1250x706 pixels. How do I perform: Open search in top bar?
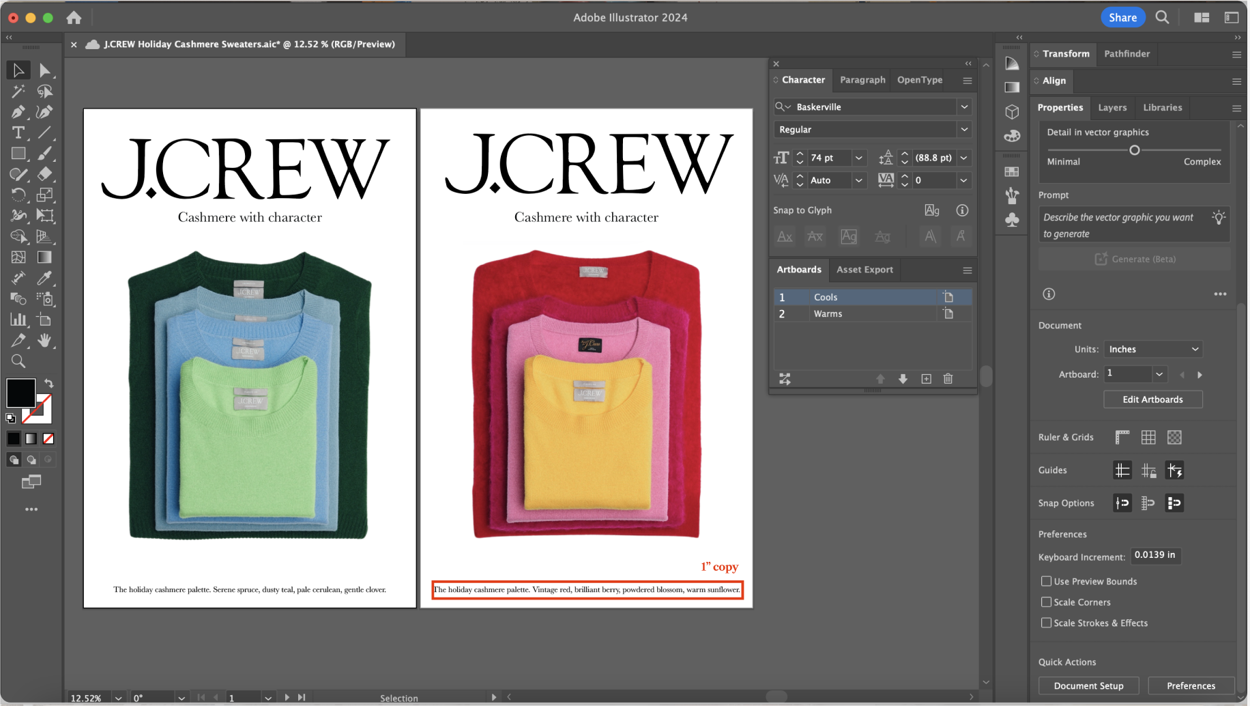1163,17
